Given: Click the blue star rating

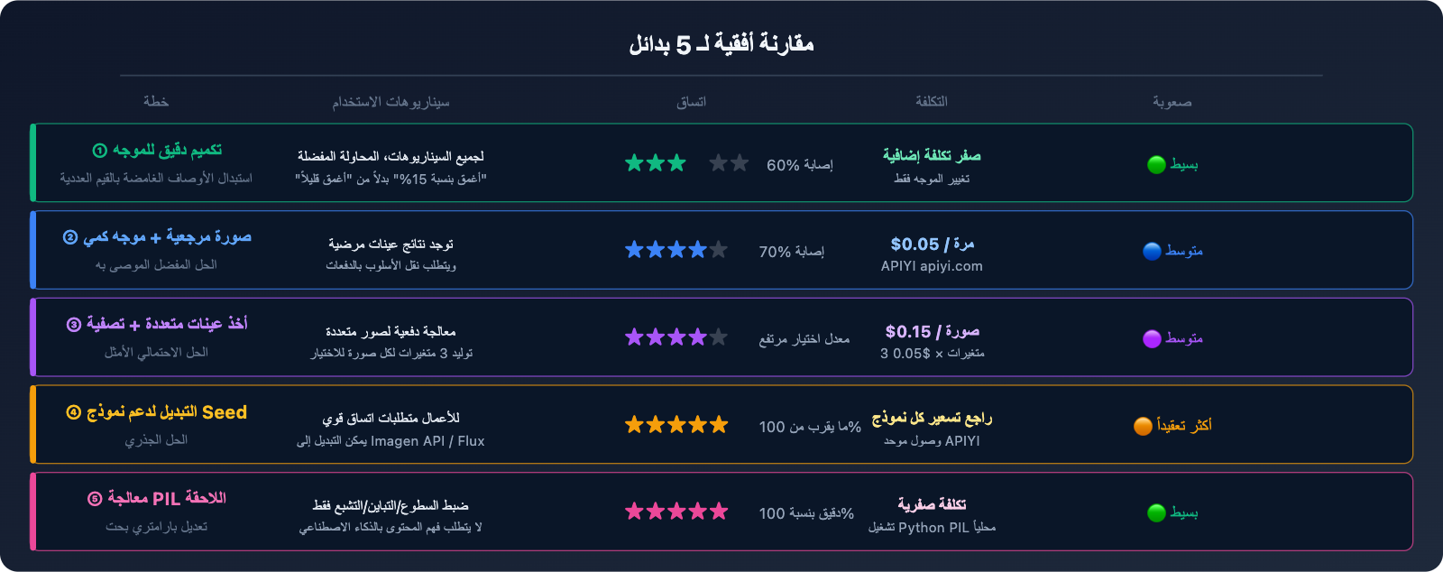Looking at the screenshot, I should pyautogui.click(x=676, y=250).
